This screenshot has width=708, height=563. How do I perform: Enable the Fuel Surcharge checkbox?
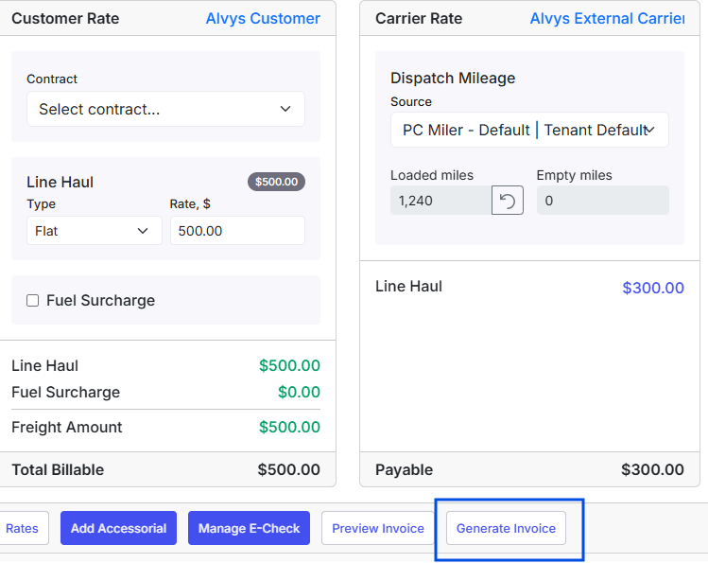tap(32, 301)
